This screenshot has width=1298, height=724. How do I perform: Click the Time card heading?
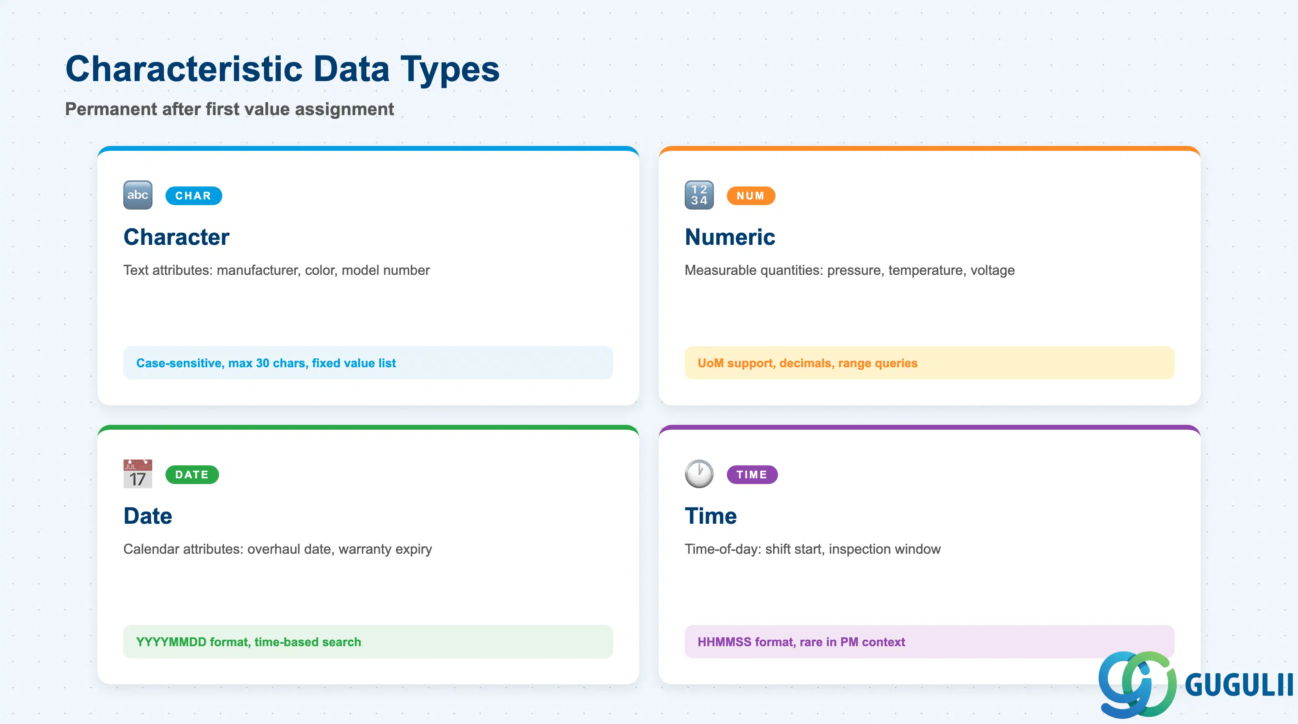pos(711,516)
